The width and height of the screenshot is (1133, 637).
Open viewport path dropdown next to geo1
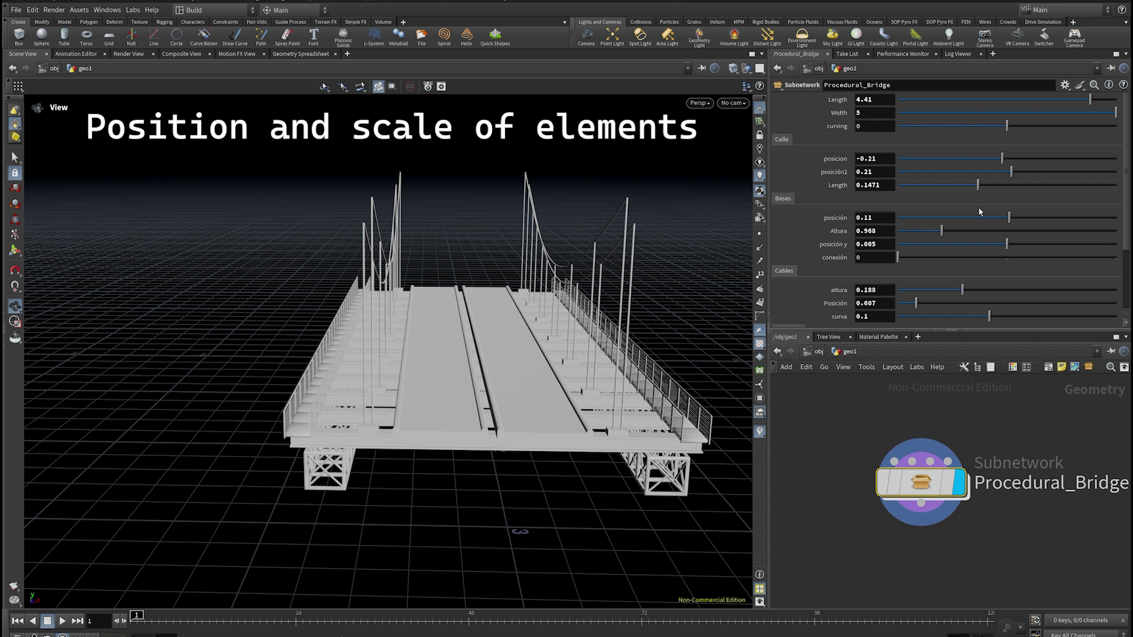(687, 68)
